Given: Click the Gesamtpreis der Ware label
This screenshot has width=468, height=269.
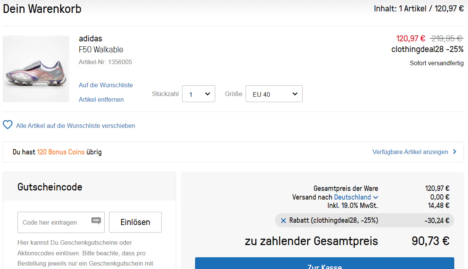Looking at the screenshot, I should [x=346, y=189].
